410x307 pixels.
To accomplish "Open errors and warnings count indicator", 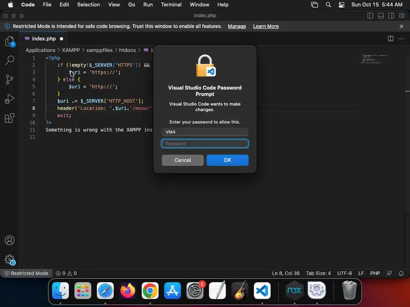I will tap(66, 273).
